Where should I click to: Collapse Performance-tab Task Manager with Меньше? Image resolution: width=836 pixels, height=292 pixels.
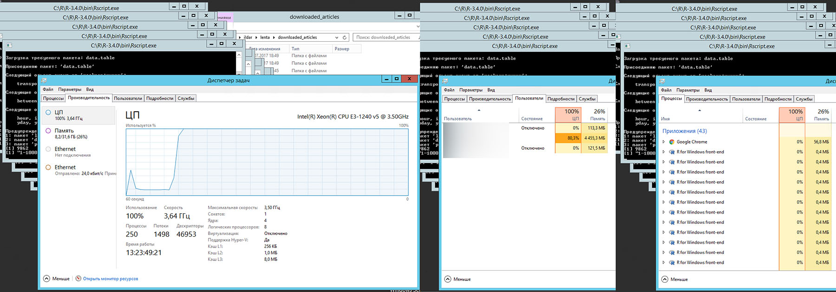57,279
